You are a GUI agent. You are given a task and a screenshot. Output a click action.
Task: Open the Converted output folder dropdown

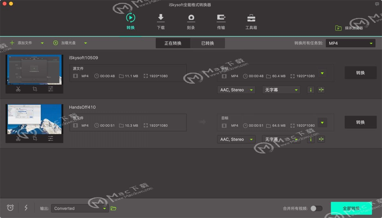80,208
